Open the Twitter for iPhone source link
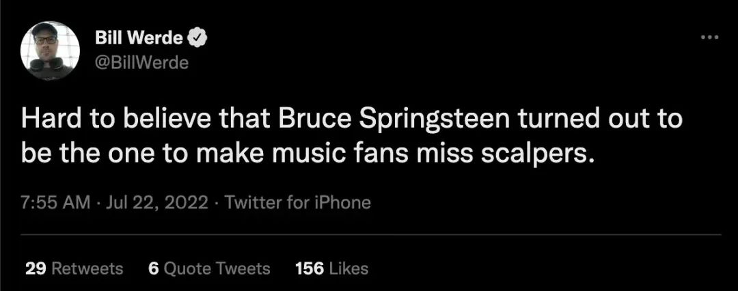 297,203
